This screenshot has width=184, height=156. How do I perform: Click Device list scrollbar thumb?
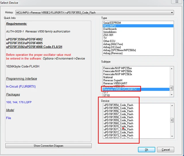(x=172, y=120)
